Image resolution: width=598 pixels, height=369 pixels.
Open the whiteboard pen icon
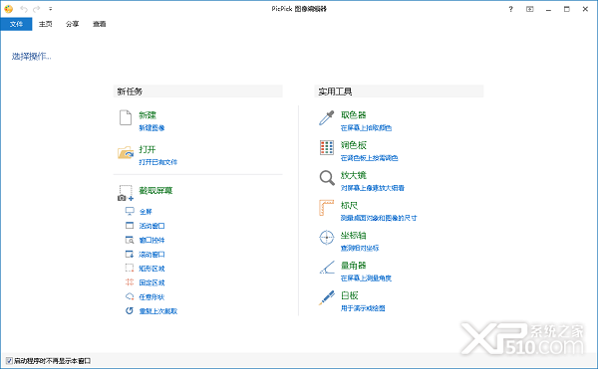click(327, 297)
